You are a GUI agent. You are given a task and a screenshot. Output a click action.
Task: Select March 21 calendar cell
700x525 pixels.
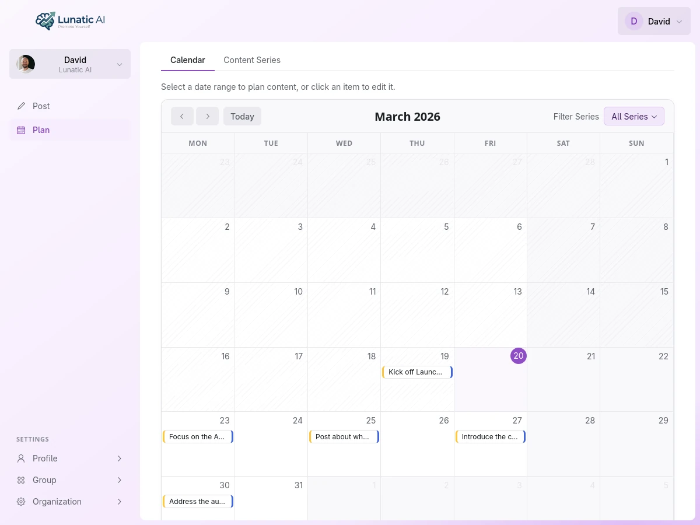coord(563,379)
